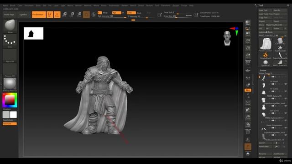Click the AAHalf icon
This screenshot has width=292, height=164.
[248, 56]
